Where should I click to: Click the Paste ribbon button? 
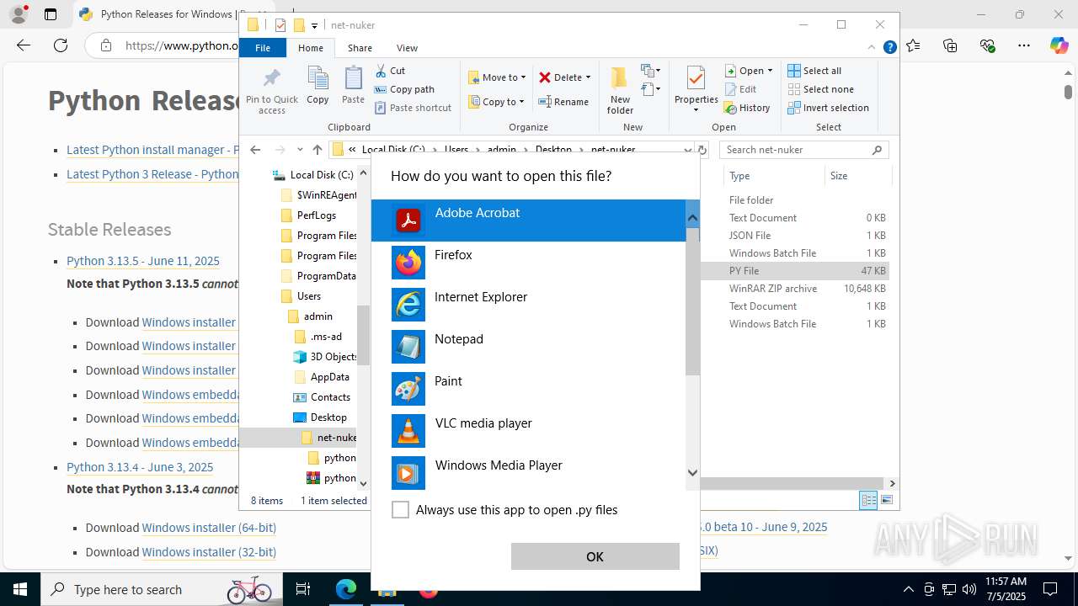coord(353,86)
